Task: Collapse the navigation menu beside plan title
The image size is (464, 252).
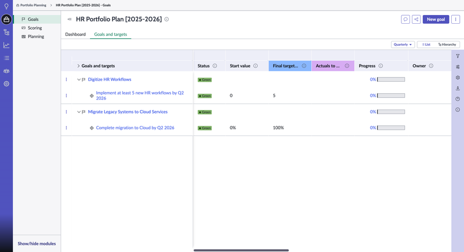Action: [x=70, y=19]
